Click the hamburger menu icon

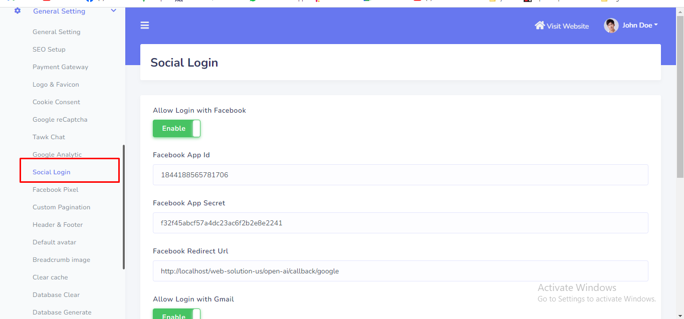(x=145, y=25)
